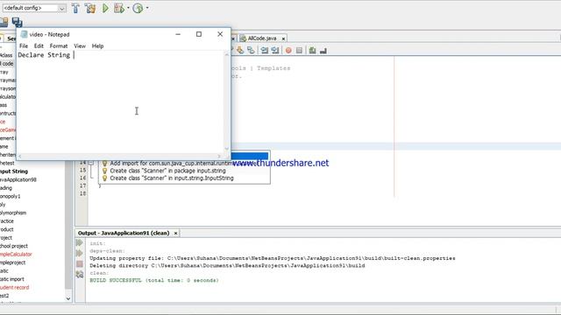This screenshot has width=561, height=315.
Task: Open the Edit menu in Notepad
Action: [x=39, y=46]
